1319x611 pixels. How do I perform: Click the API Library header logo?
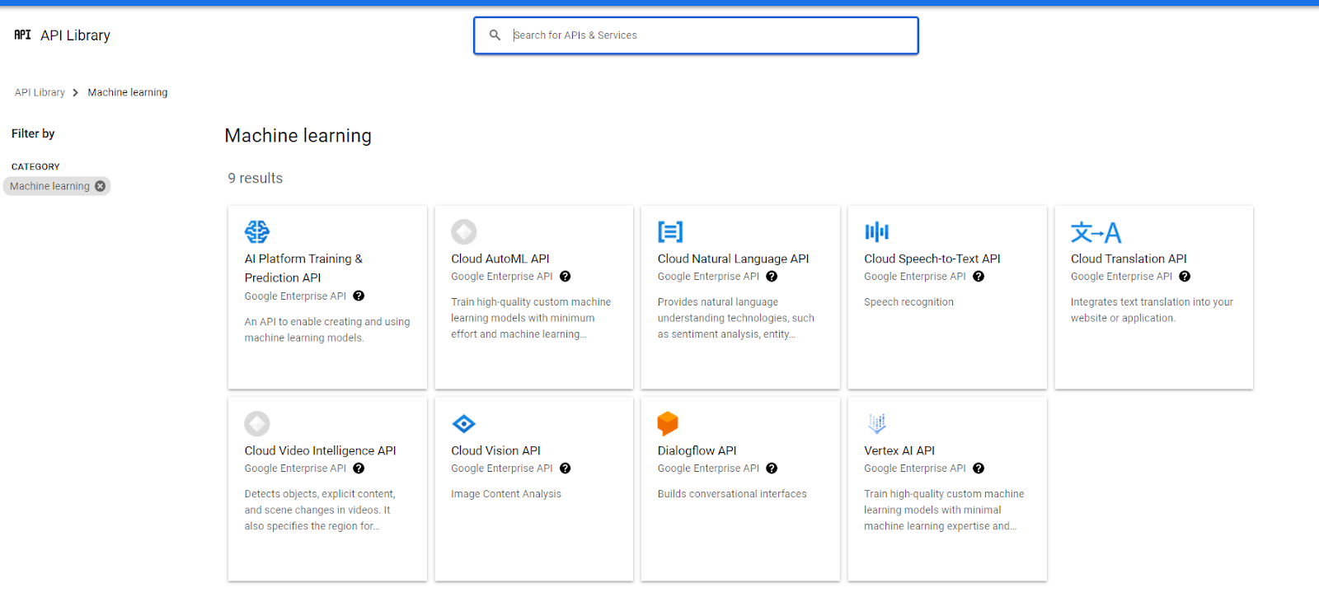point(23,35)
